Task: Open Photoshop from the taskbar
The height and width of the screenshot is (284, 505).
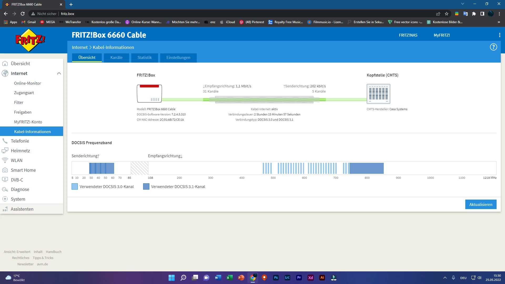Action: pyautogui.click(x=276, y=278)
